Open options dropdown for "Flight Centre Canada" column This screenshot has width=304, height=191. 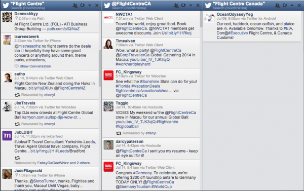click(x=292, y=6)
